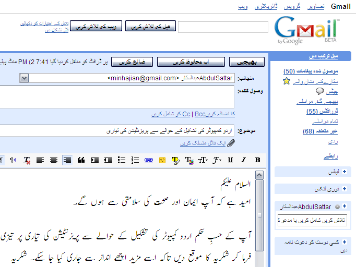Toggle bold text formatting
Viewport: 356px width, 267px height.
(x=257, y=160)
